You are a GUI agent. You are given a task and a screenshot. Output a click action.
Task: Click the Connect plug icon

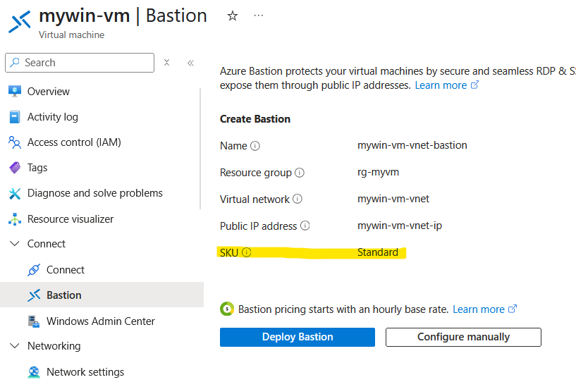point(34,270)
